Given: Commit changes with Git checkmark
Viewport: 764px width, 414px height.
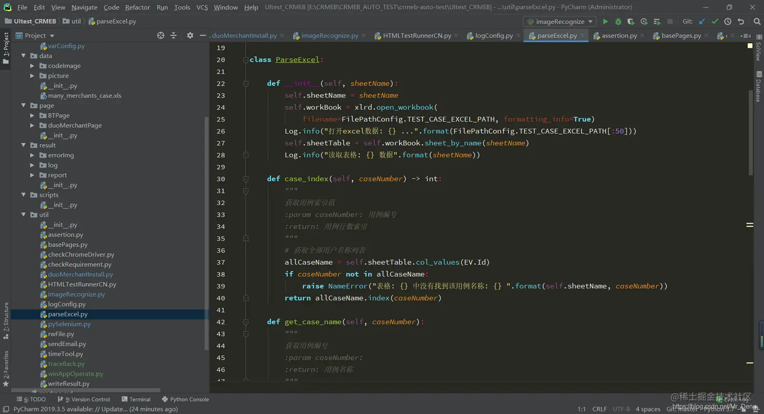Looking at the screenshot, I should click(714, 22).
